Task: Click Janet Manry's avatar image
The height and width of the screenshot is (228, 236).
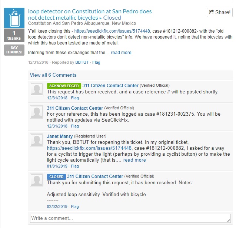Action: click(37, 141)
